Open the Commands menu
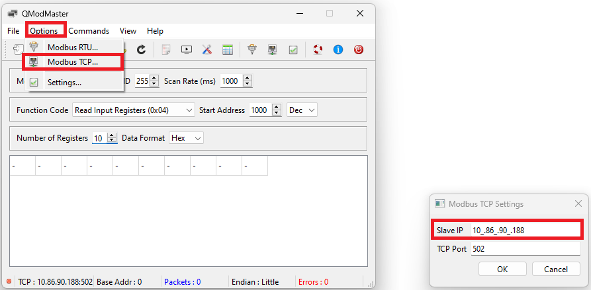The height and width of the screenshot is (290, 591). (89, 31)
